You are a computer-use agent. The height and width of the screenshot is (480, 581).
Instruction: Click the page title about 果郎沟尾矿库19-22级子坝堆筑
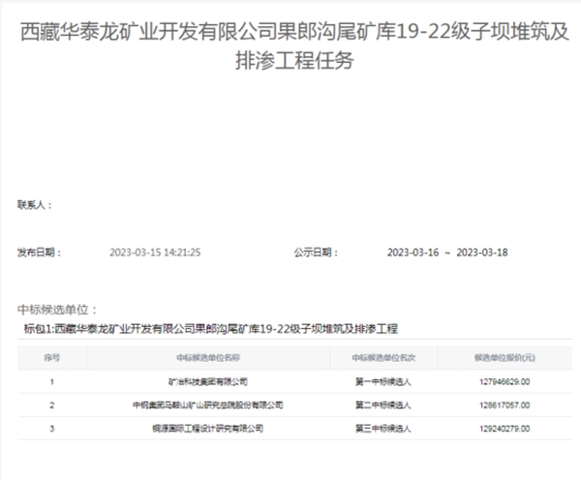[x=294, y=45]
